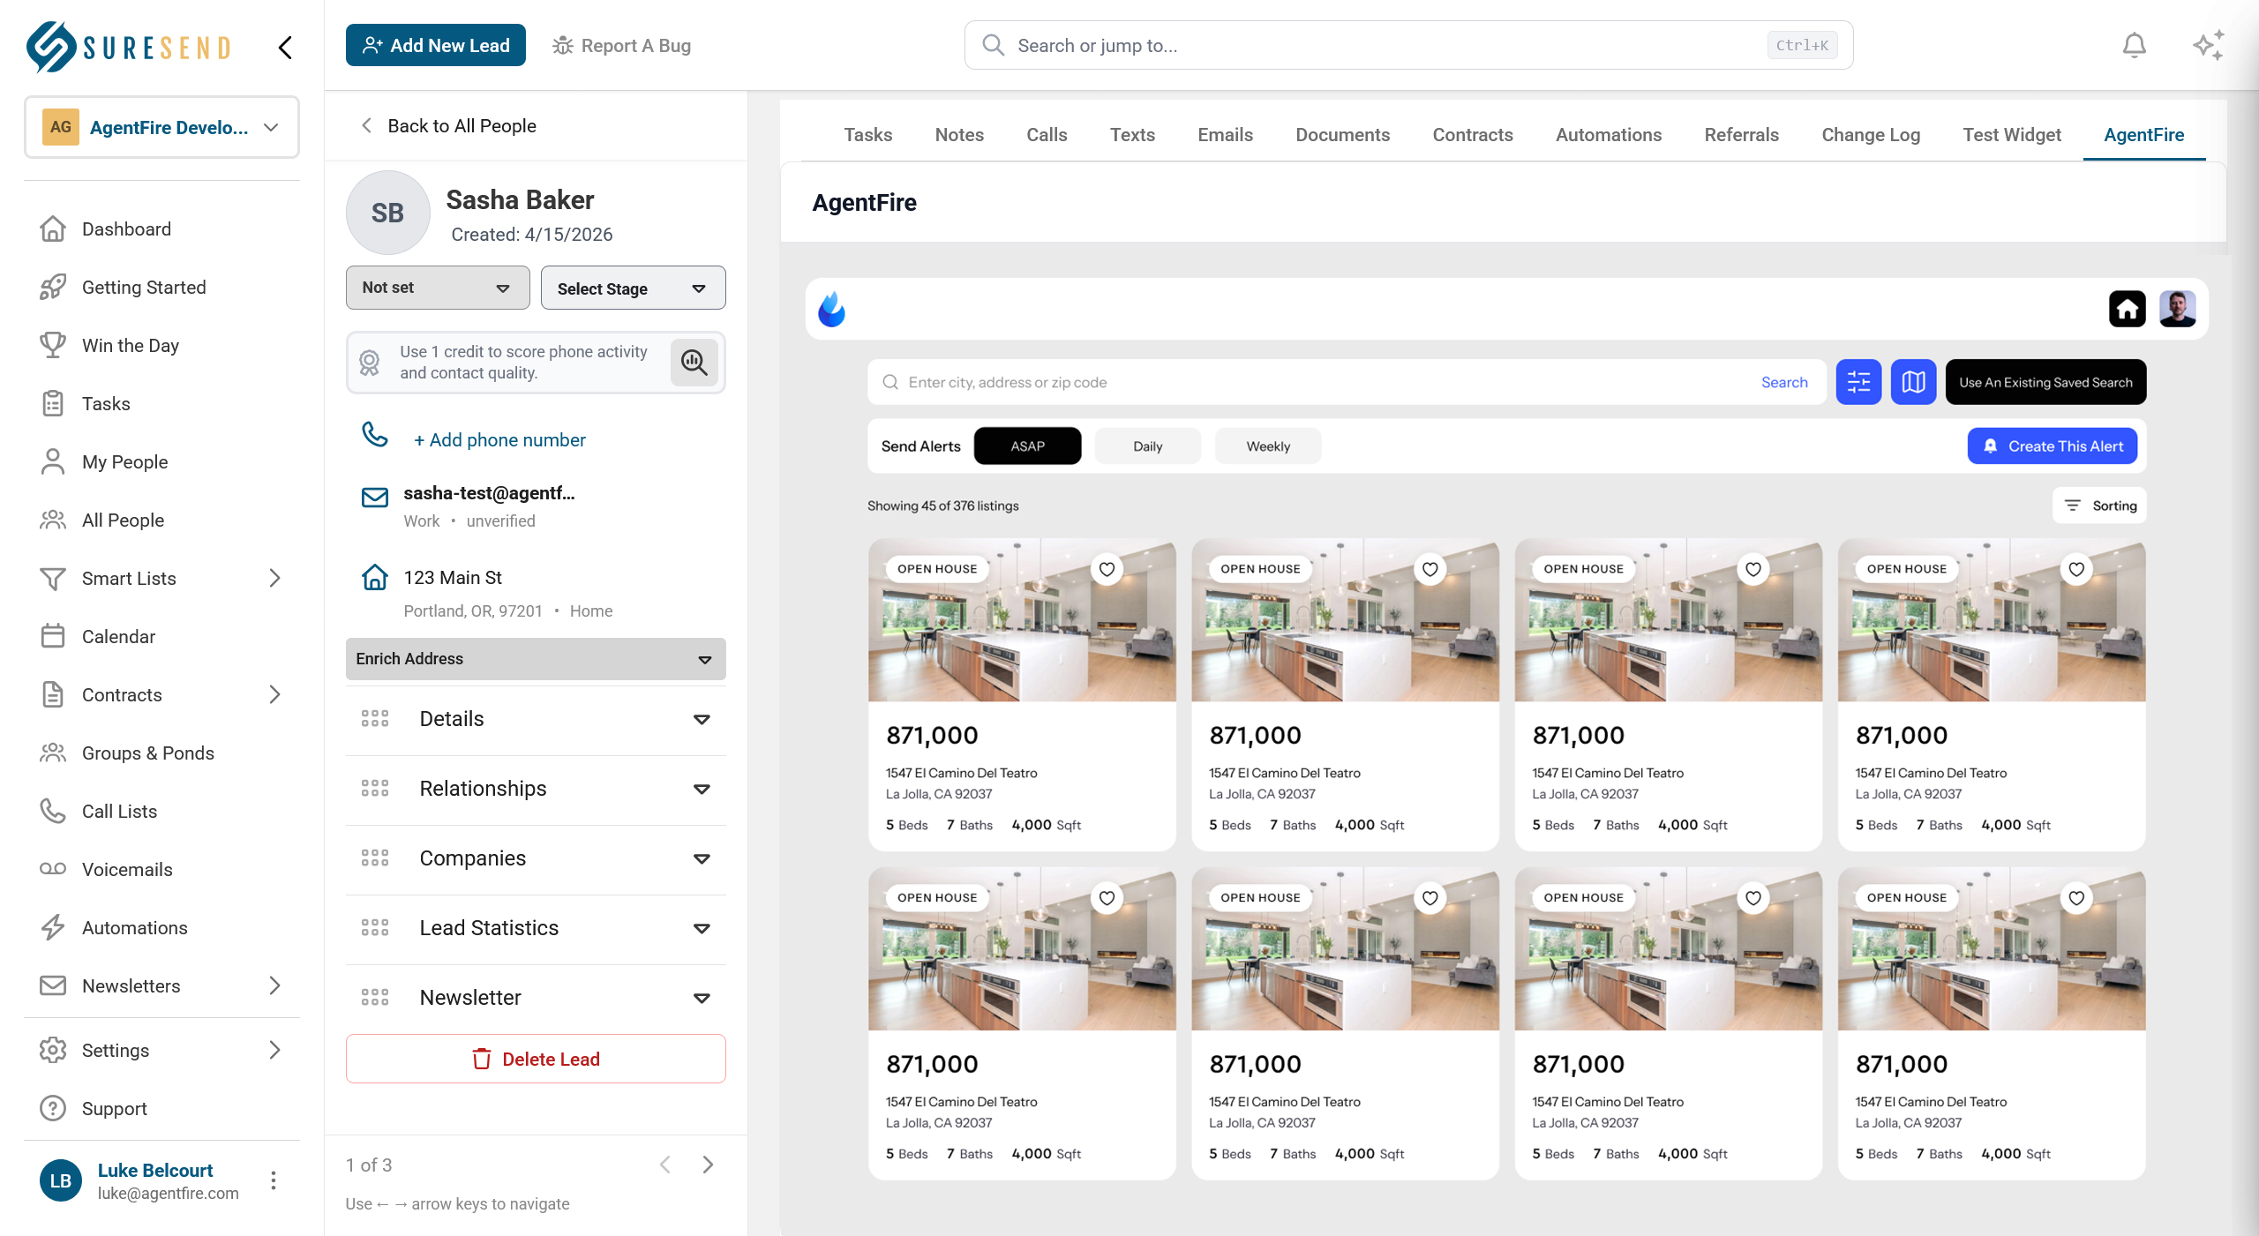The image size is (2259, 1236).
Task: Click the Add phone number link
Action: (x=499, y=440)
